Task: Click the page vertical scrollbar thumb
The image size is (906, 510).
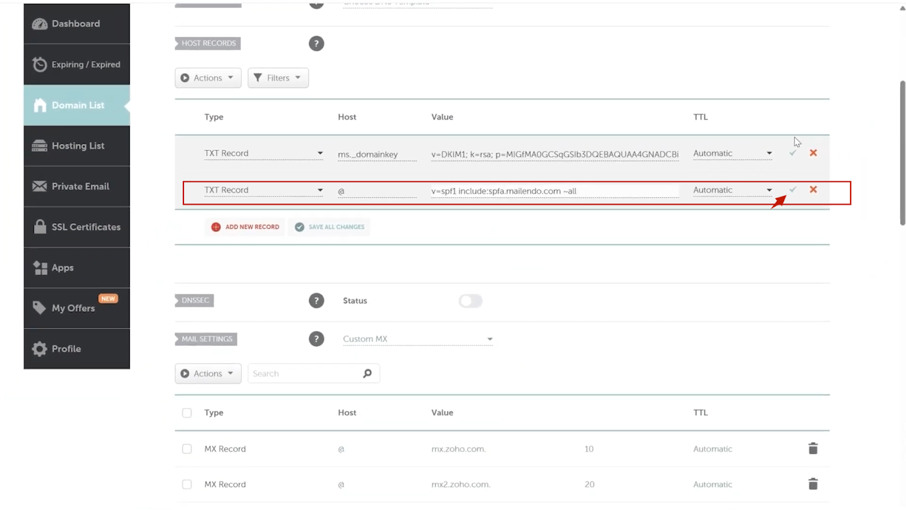Action: (x=903, y=153)
